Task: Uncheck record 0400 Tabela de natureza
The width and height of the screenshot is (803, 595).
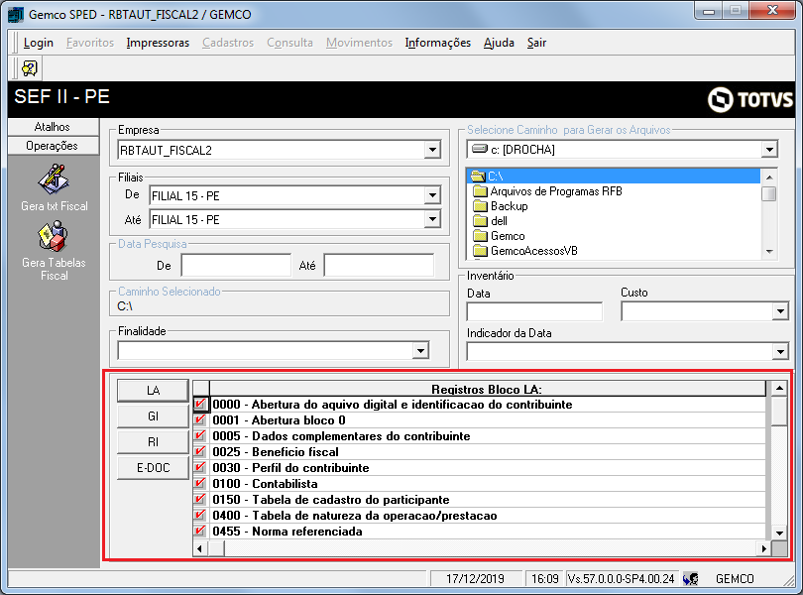Action: (x=200, y=516)
